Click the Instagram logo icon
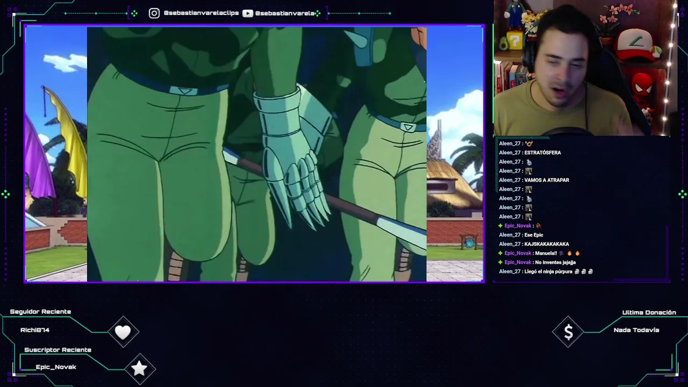The height and width of the screenshot is (387, 688). tap(154, 13)
